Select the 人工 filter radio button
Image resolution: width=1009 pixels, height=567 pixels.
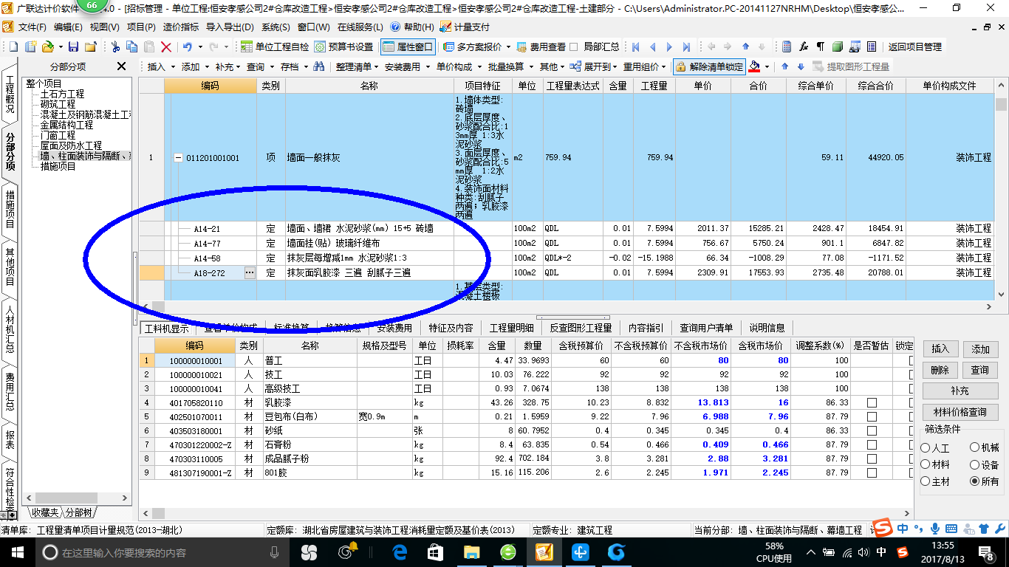(x=926, y=448)
